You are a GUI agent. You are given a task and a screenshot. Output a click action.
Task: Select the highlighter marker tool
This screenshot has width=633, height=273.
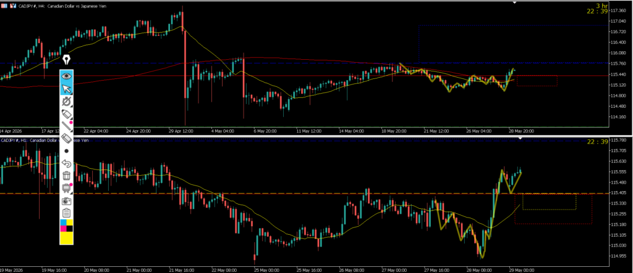coord(67,113)
